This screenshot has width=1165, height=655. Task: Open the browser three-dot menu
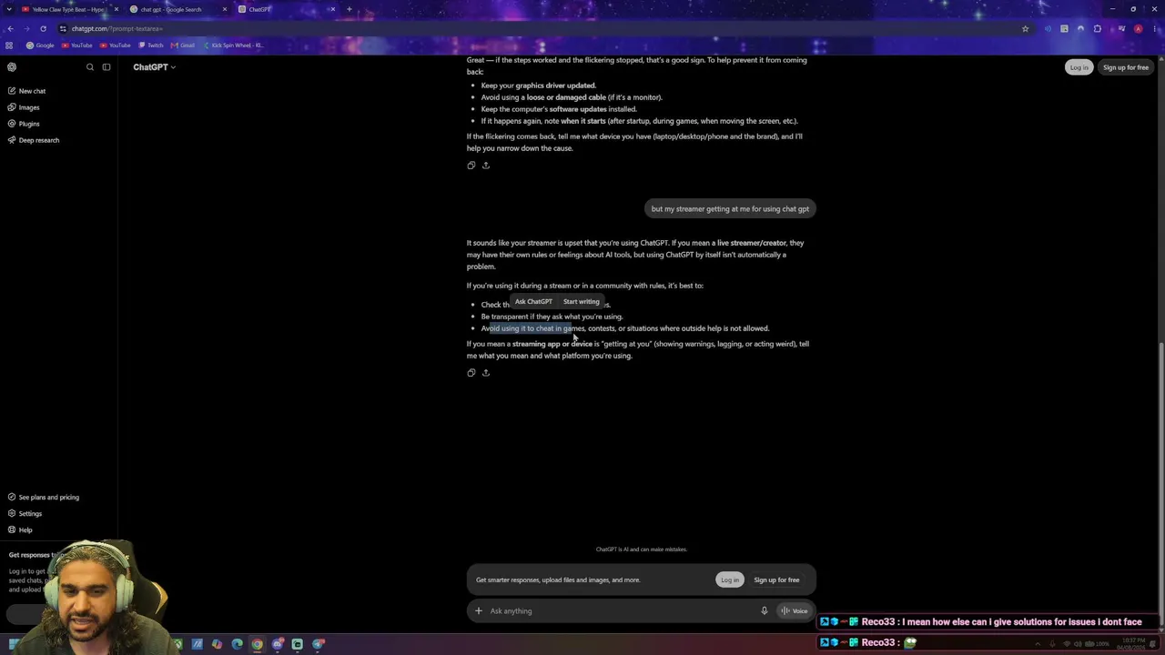(x=1155, y=29)
